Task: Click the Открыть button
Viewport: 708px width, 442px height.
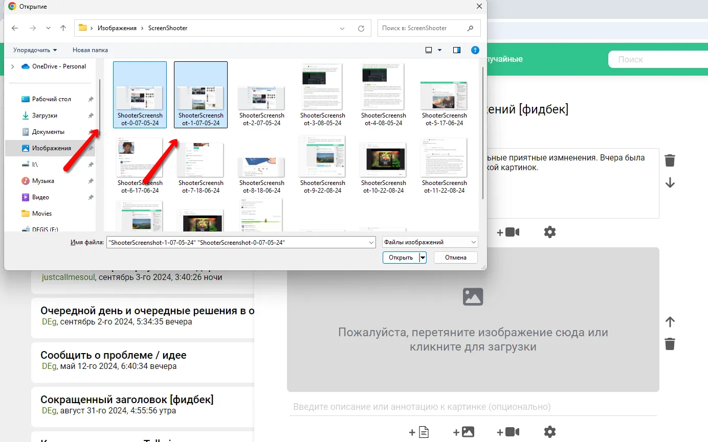Action: [x=401, y=258]
